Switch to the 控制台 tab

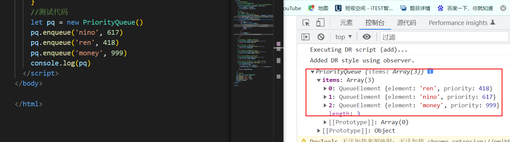tap(375, 23)
